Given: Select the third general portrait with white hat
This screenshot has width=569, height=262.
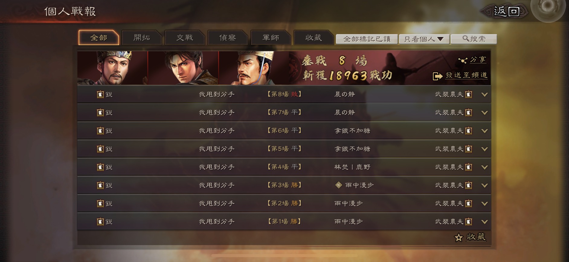Looking at the screenshot, I should pyautogui.click(x=254, y=68).
